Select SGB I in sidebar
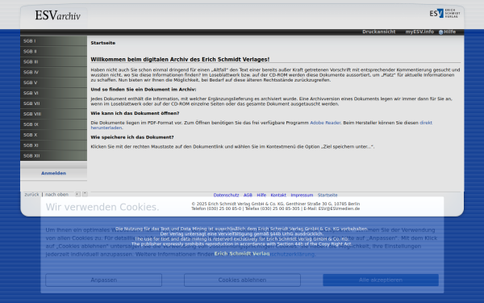The image size is (484, 303). pyautogui.click(x=54, y=41)
